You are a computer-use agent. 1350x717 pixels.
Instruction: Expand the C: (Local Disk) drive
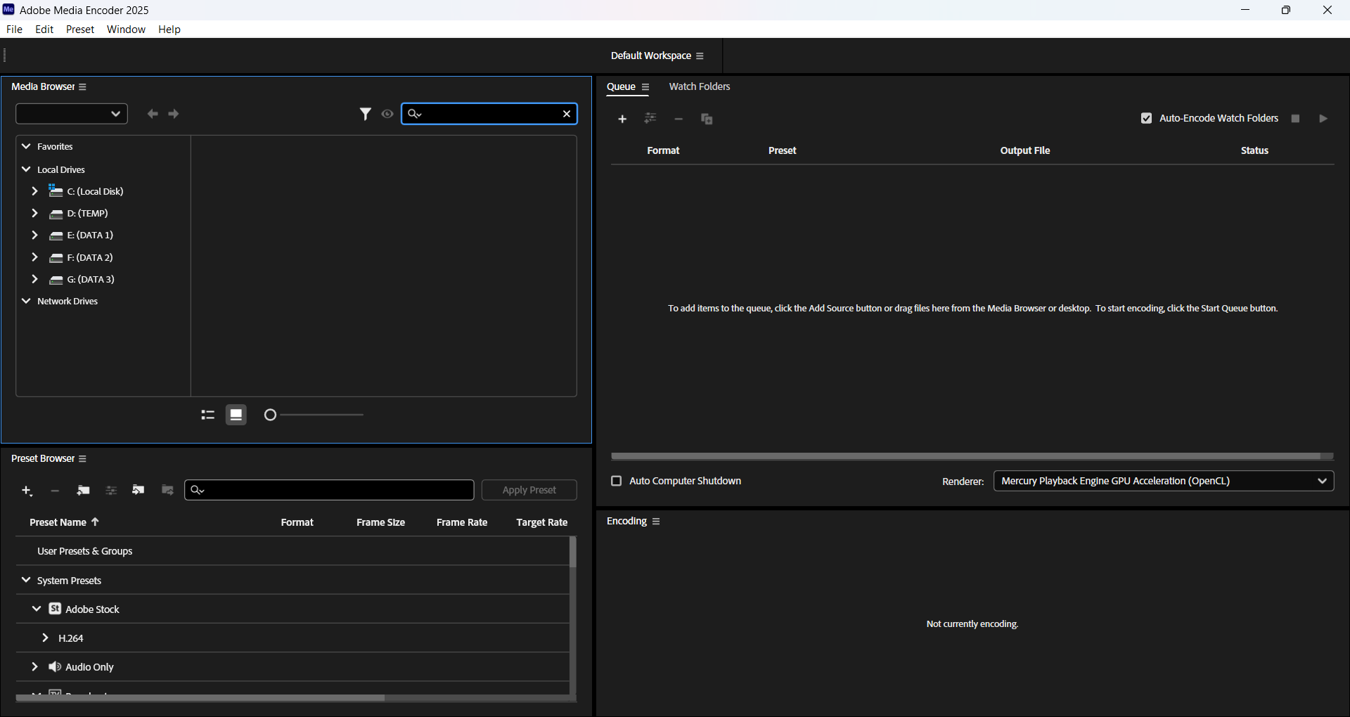coord(34,190)
